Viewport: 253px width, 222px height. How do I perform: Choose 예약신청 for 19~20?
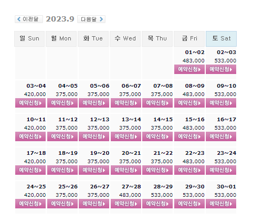pyautogui.click(x=94, y=170)
